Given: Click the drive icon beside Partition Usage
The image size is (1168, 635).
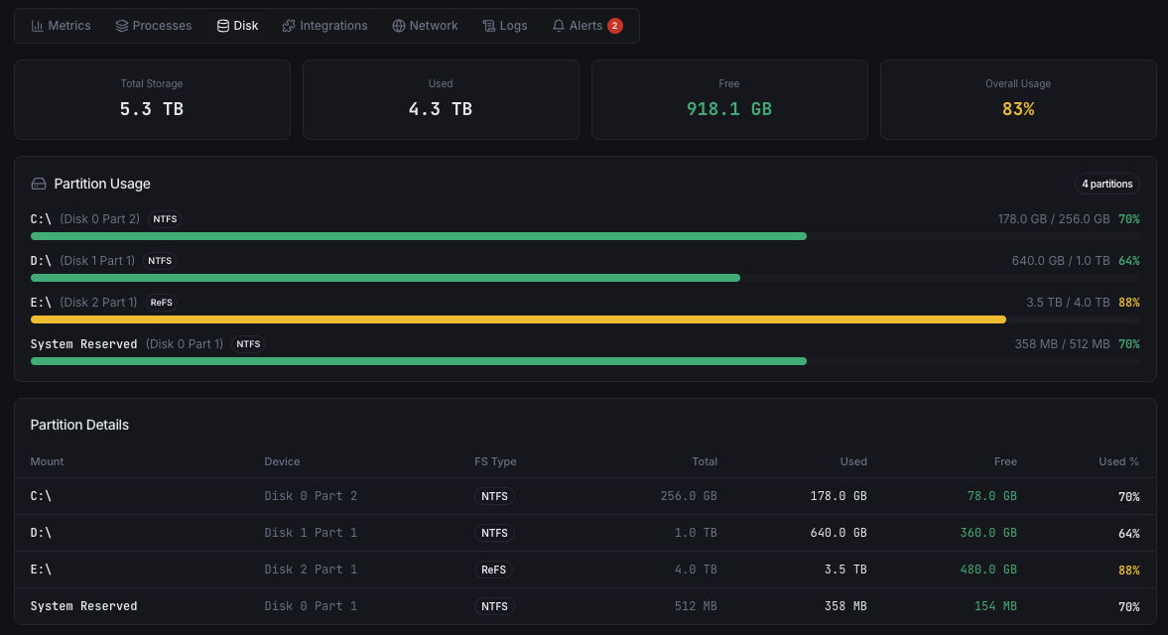Looking at the screenshot, I should [x=39, y=184].
